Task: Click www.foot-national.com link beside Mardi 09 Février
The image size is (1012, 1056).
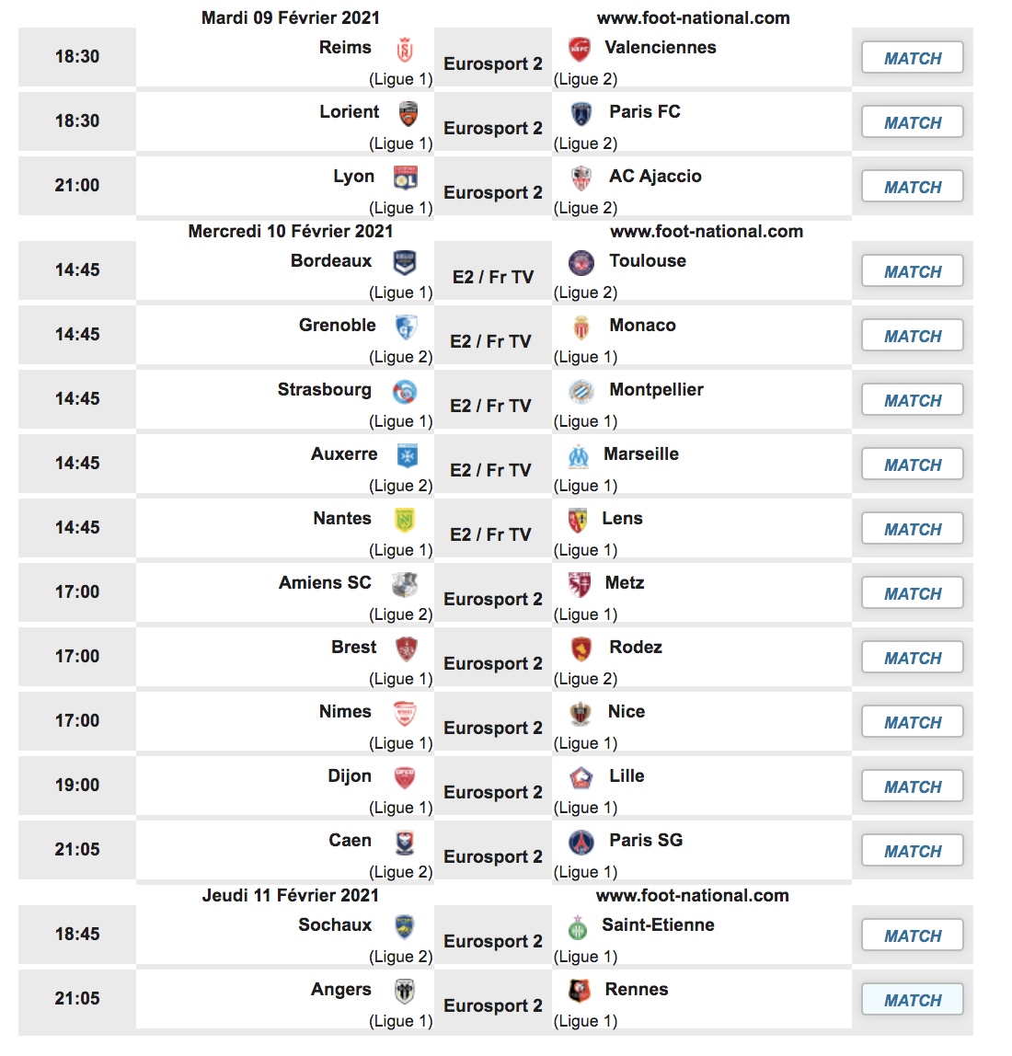Action: (694, 18)
